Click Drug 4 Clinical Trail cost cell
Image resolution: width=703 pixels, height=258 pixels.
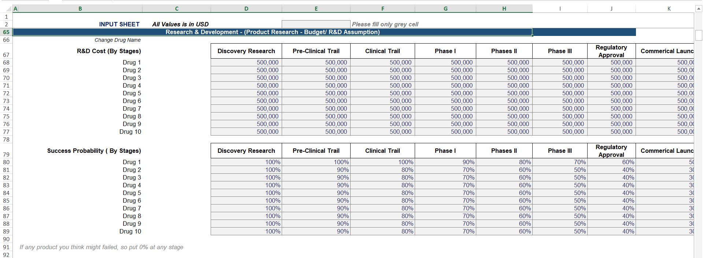tap(382, 85)
